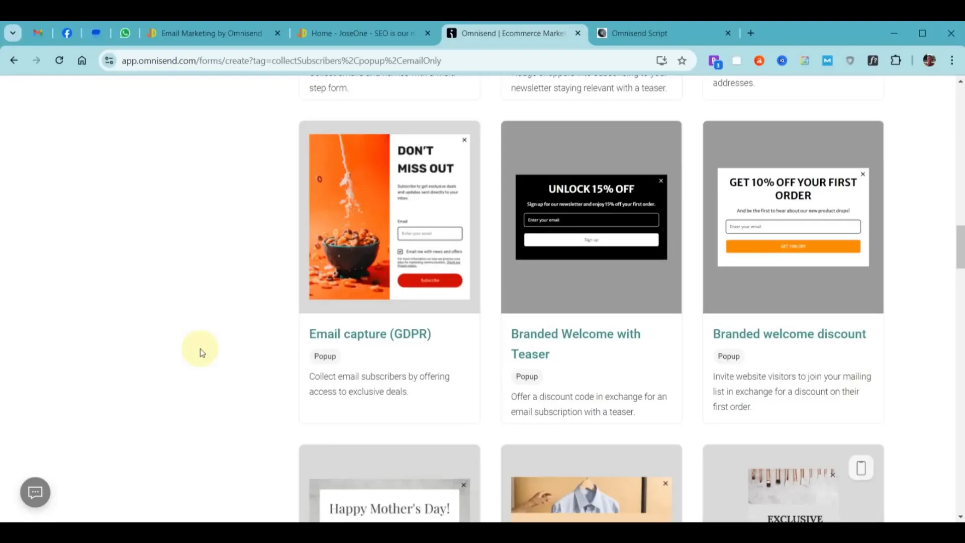Screen dimensions: 965x543
Task: Click the Gmail pinned tab icon
Action: click(38, 33)
